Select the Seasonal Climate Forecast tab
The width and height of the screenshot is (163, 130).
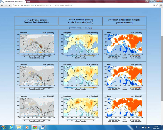click(x=14, y=2)
